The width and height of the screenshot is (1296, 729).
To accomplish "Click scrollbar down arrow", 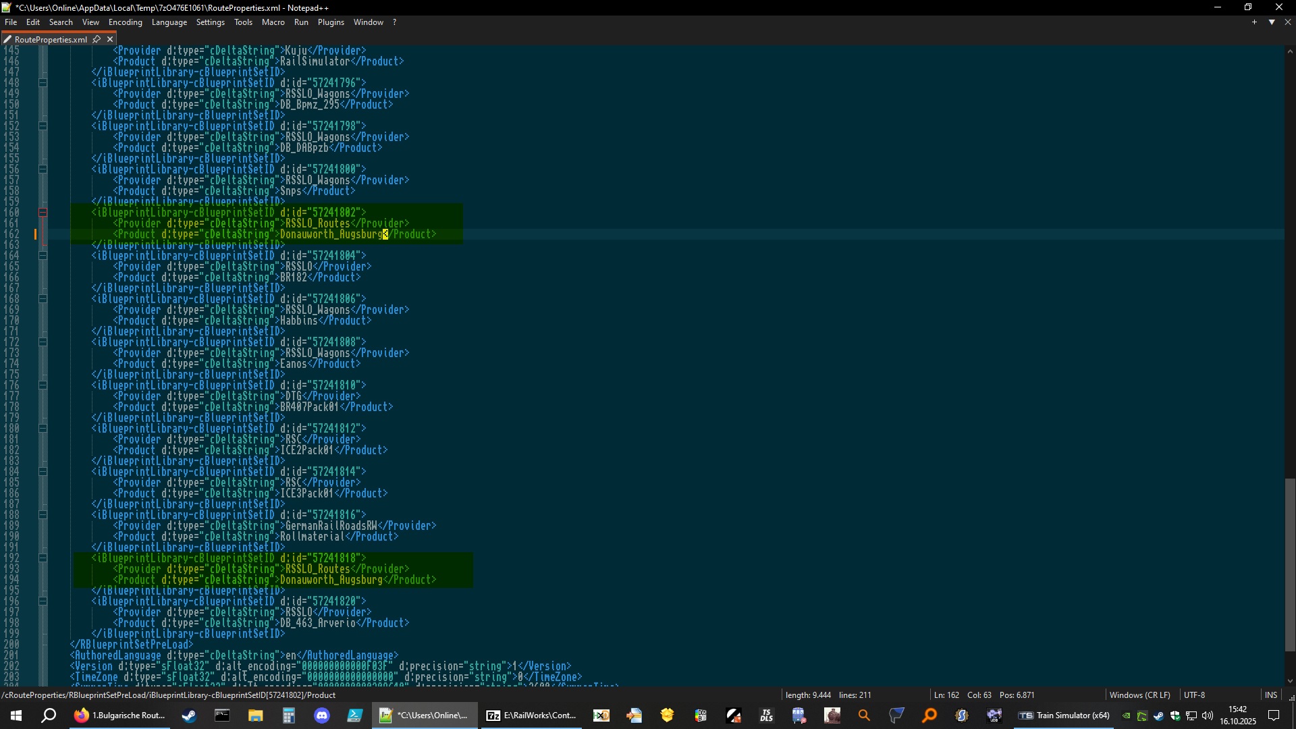I will 1290,681.
